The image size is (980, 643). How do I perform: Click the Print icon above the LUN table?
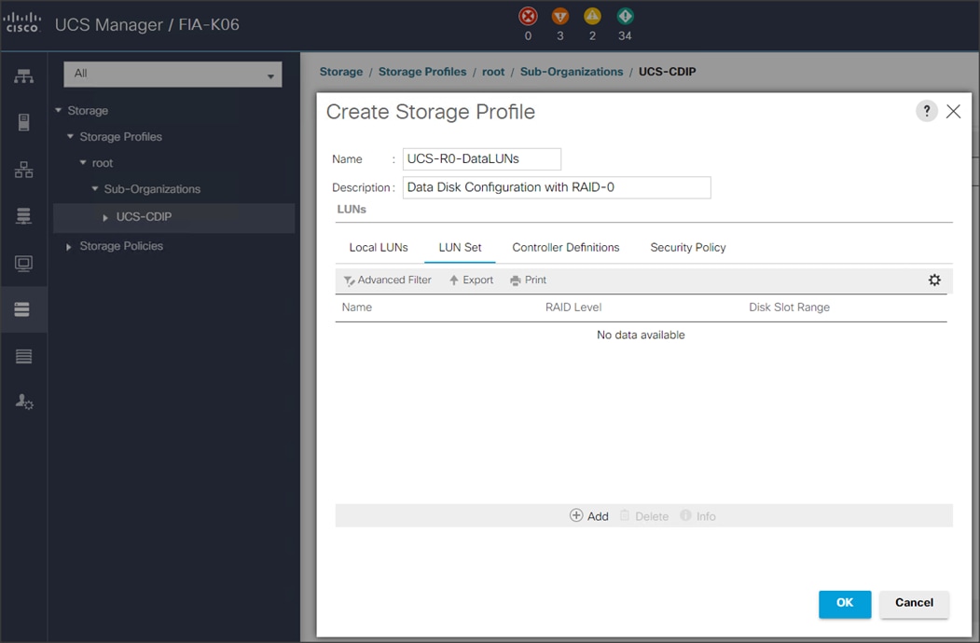click(x=528, y=280)
